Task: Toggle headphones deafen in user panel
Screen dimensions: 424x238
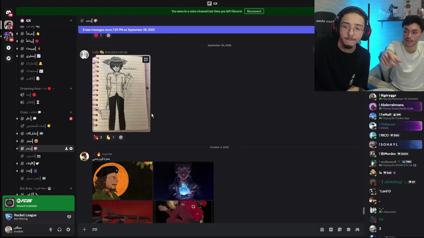Action: point(60,229)
